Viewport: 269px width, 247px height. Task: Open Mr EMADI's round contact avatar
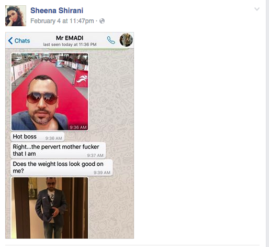[x=126, y=40]
